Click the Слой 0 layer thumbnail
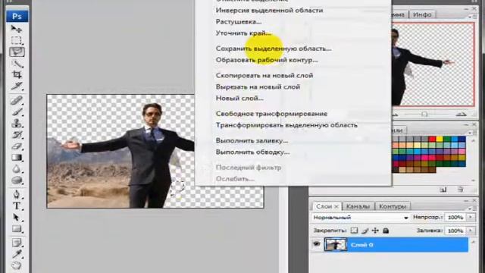The image size is (485, 273). coord(335,244)
